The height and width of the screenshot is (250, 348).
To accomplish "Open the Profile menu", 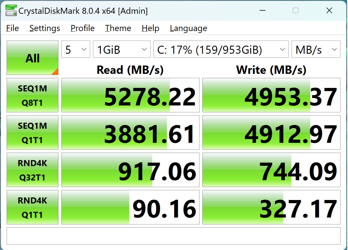I will coord(83,28).
